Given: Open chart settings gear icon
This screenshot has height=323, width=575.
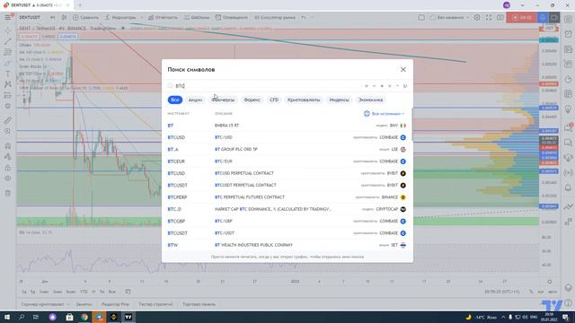Looking at the screenshot, I should [x=477, y=17].
